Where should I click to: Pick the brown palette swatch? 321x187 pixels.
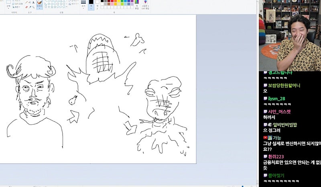(109, 4)
